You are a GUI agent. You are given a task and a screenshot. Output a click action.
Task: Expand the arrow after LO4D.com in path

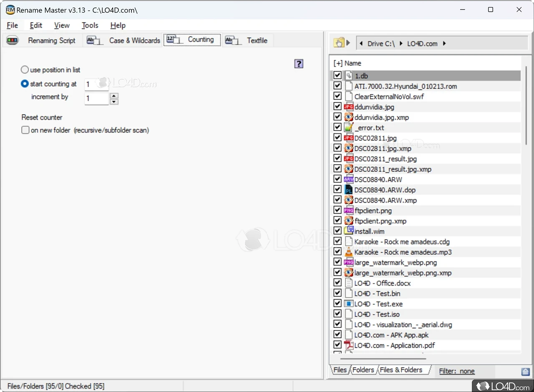click(x=444, y=43)
